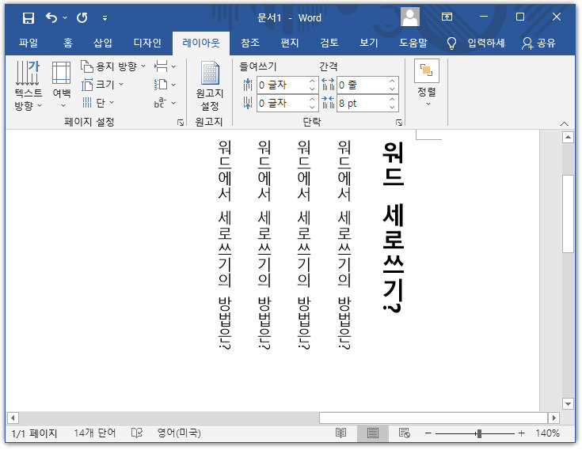The height and width of the screenshot is (450, 582).
Task: Switch to the 삽입 tab
Action: (x=103, y=43)
